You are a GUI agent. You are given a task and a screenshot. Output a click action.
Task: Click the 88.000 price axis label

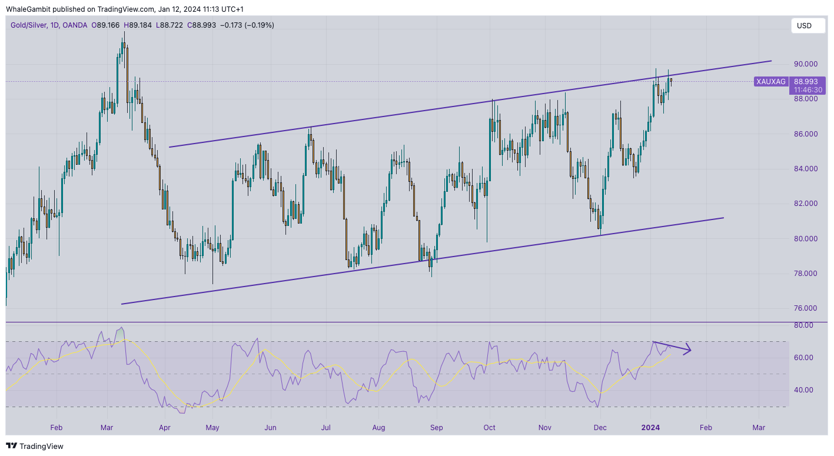pyautogui.click(x=805, y=99)
